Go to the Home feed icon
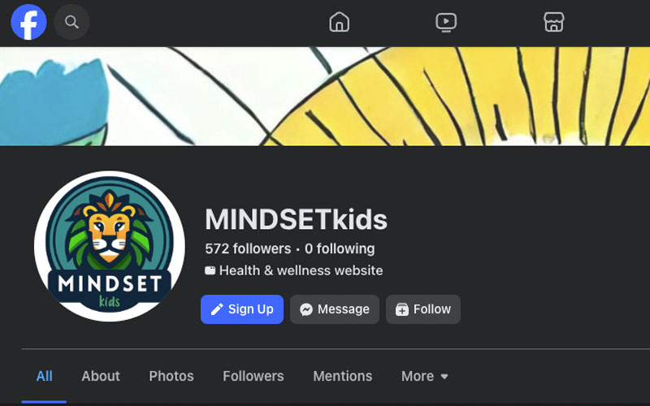650x406 pixels. 339,22
